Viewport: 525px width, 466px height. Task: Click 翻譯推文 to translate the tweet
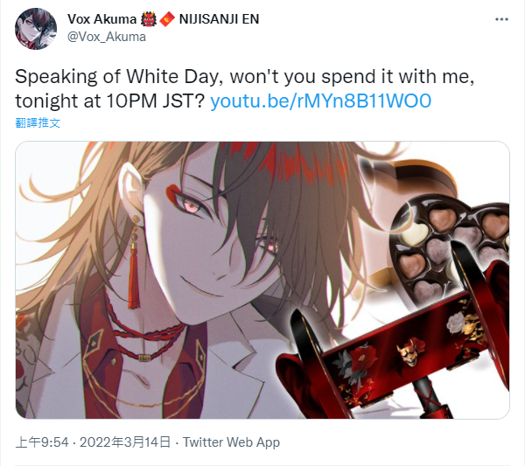[x=38, y=123]
